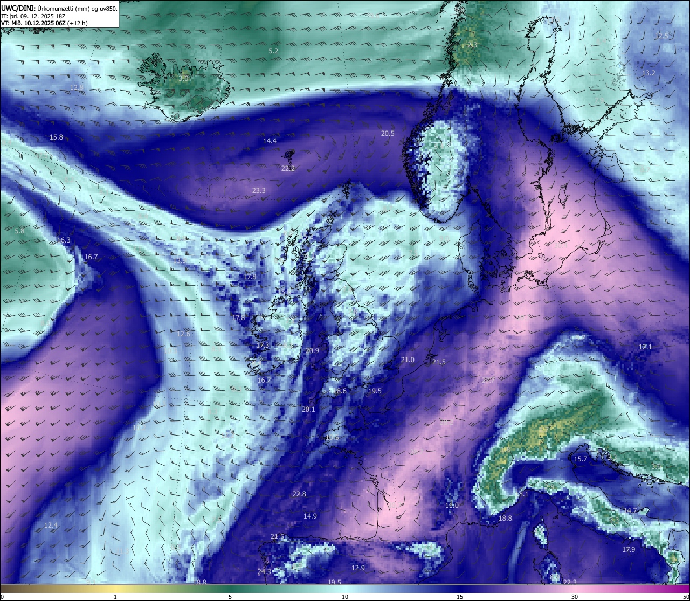Select the 23.3 value label

(x=259, y=191)
